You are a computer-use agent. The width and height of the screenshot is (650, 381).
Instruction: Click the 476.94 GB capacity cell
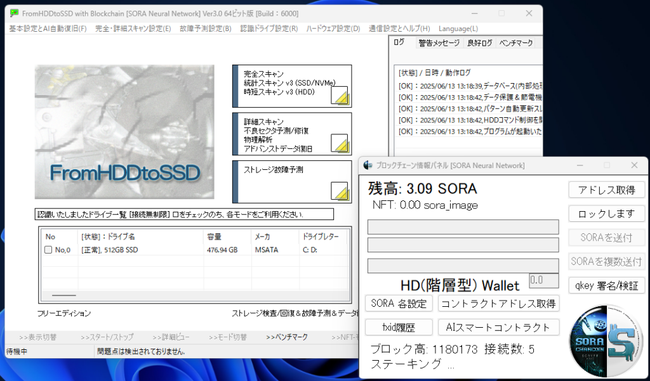click(x=222, y=250)
